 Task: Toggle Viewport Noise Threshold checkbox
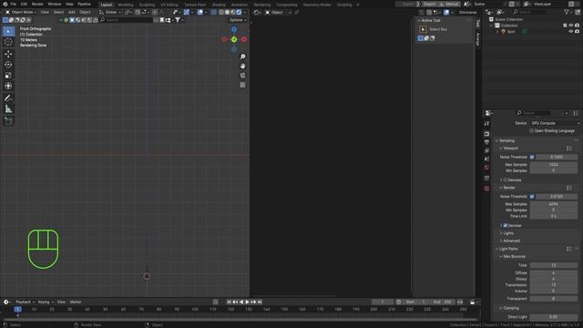pos(532,157)
